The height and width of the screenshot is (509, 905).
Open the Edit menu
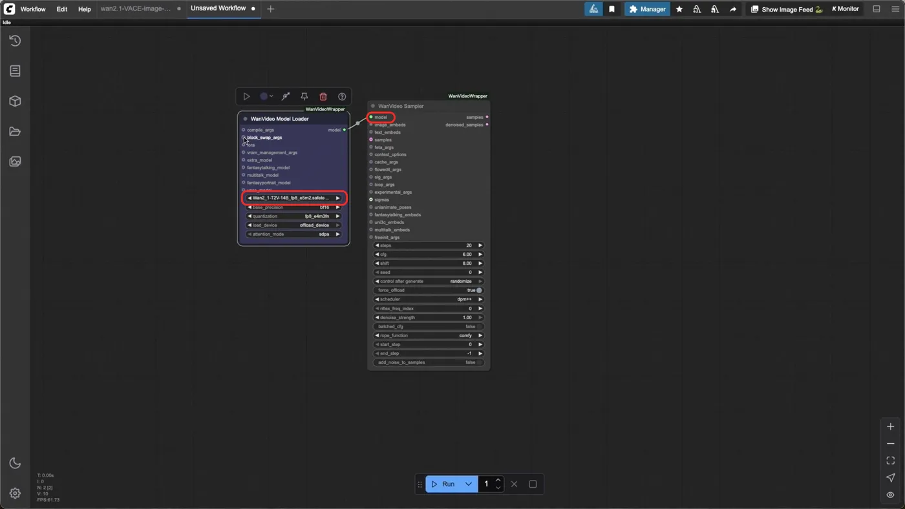tap(61, 9)
